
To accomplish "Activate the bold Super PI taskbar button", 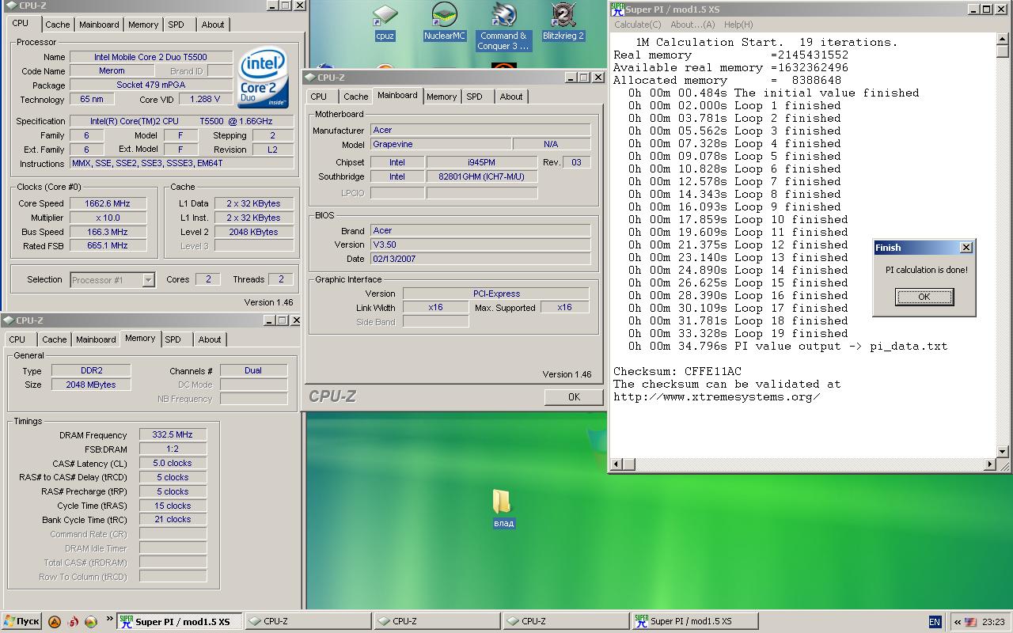I will tap(179, 621).
